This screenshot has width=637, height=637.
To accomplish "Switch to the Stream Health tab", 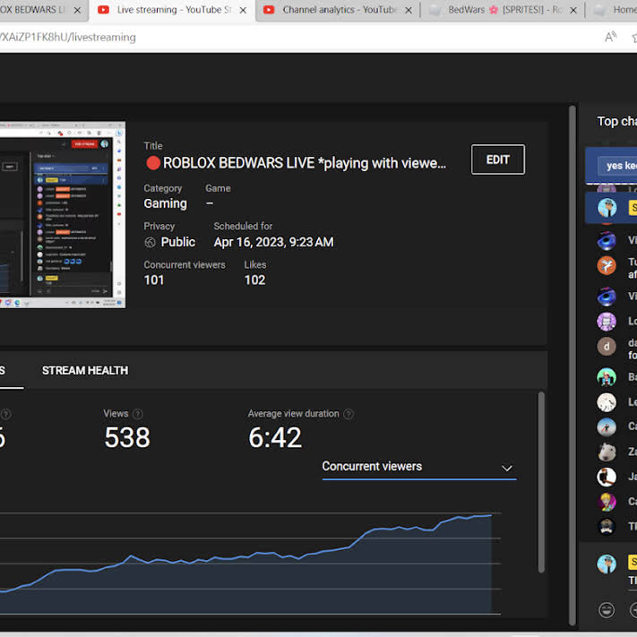I will [x=85, y=370].
